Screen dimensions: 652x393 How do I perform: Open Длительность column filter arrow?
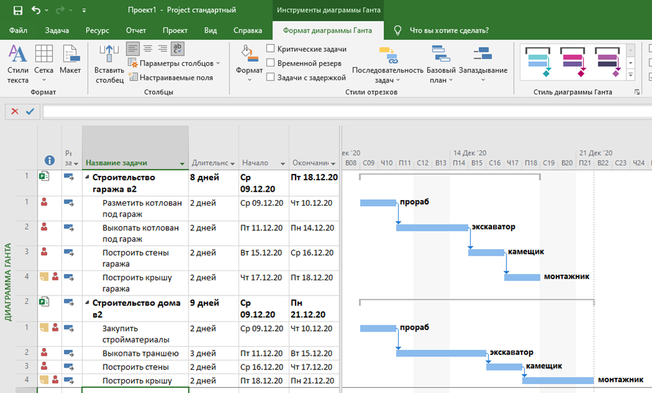click(232, 163)
